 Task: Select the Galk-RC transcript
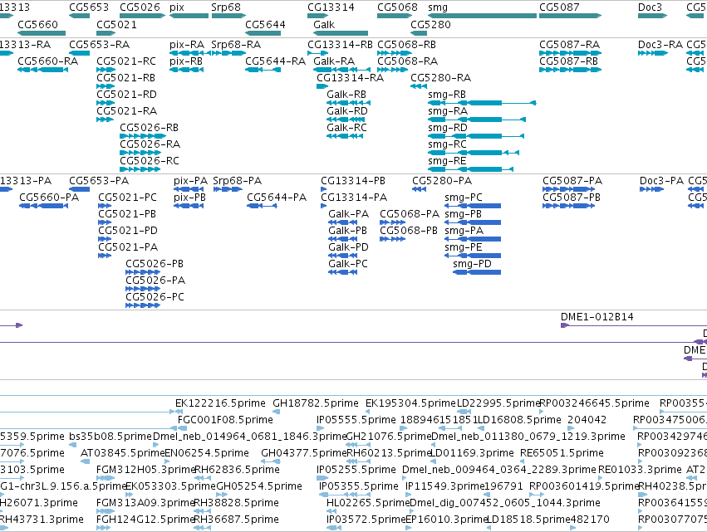tap(345, 136)
